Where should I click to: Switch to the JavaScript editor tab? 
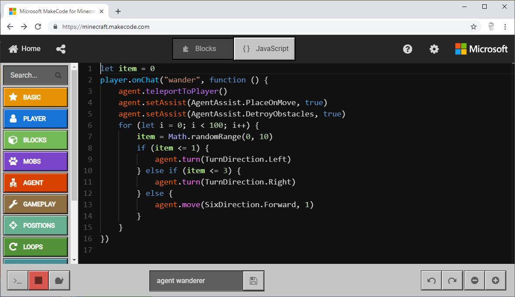264,49
